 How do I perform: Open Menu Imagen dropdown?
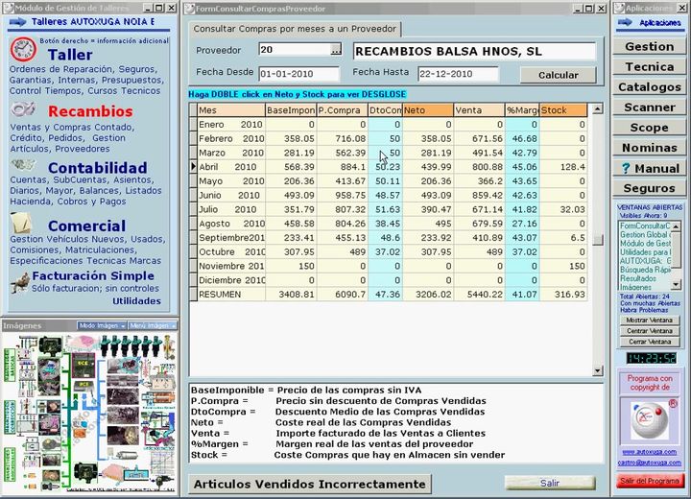(152, 325)
